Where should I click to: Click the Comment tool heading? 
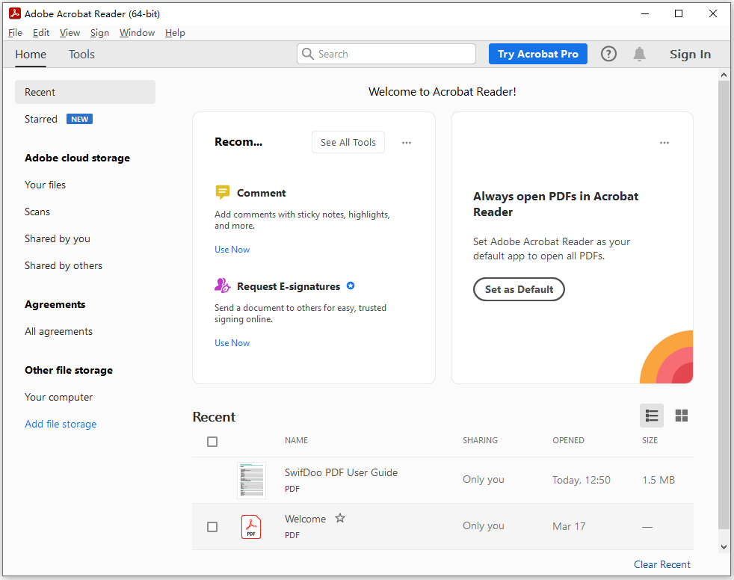(x=261, y=193)
